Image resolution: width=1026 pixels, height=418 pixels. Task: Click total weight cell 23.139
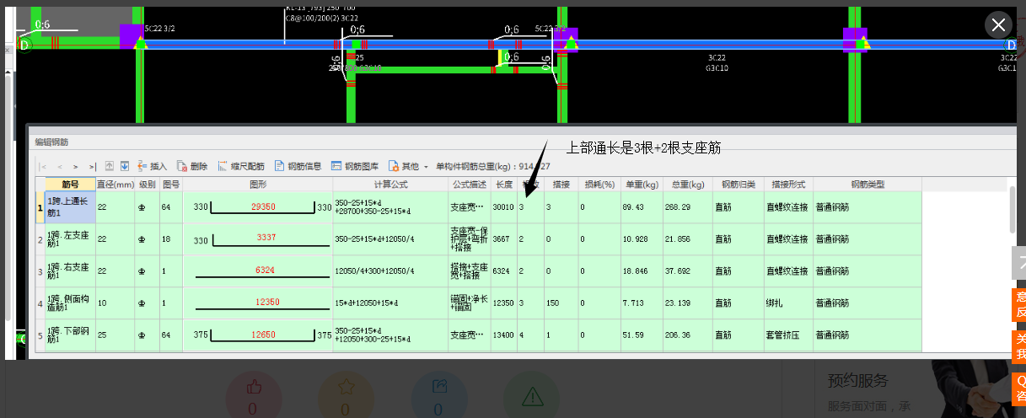(x=688, y=303)
